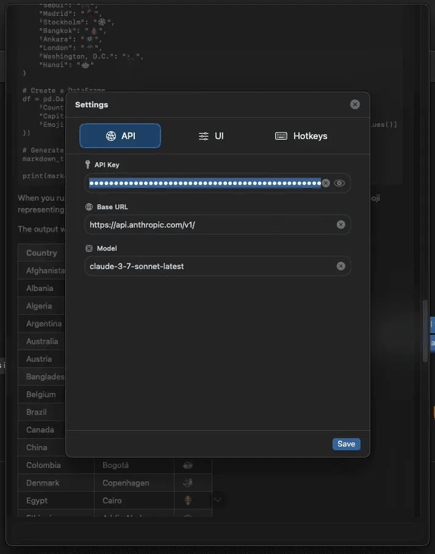Click the sliders icon next to UI
This screenshot has width=435, height=554.
tap(204, 136)
